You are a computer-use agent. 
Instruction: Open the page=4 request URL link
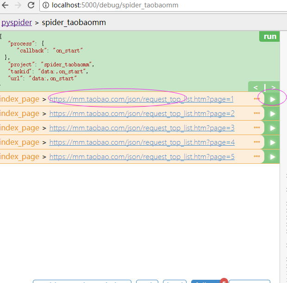click(x=142, y=142)
